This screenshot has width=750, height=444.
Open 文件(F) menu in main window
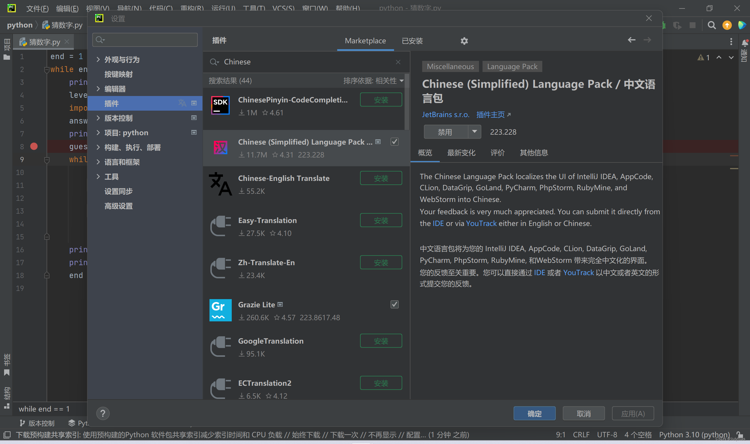tap(37, 8)
